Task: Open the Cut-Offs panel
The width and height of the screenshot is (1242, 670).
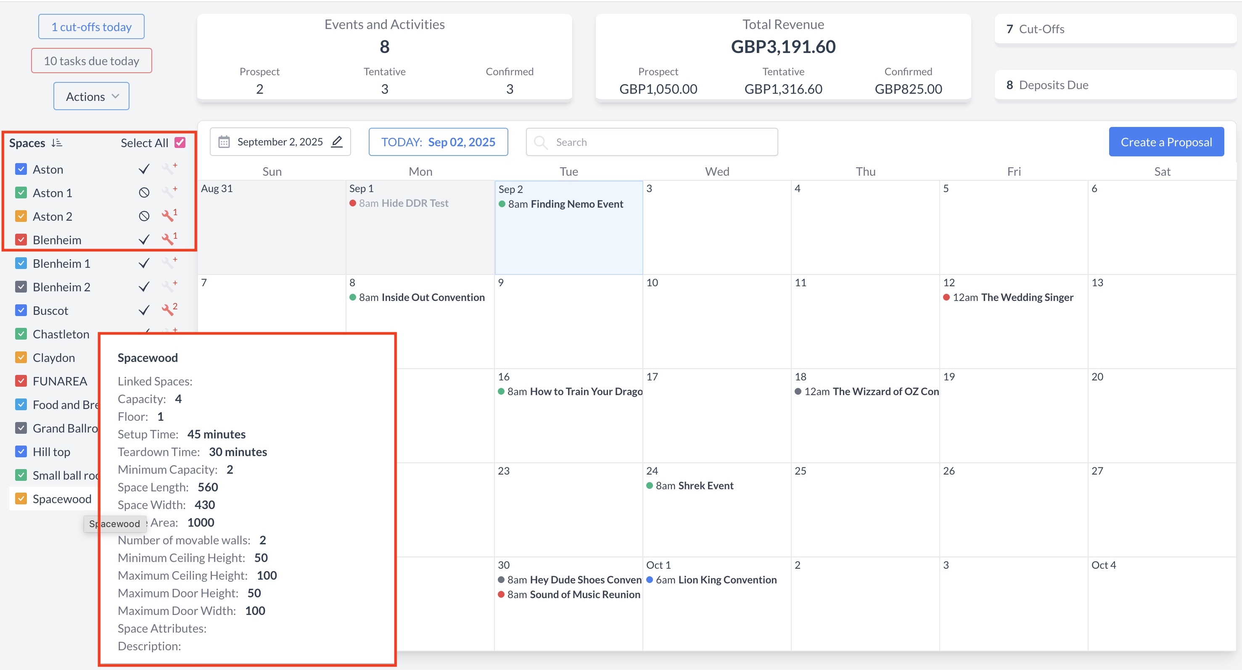Action: pyautogui.click(x=1115, y=29)
